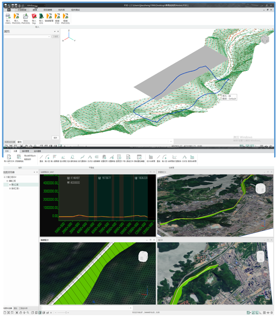Switch to the 交通 tab in lower ribbon
This screenshot has height=322, width=278.
pyautogui.click(x=15, y=151)
